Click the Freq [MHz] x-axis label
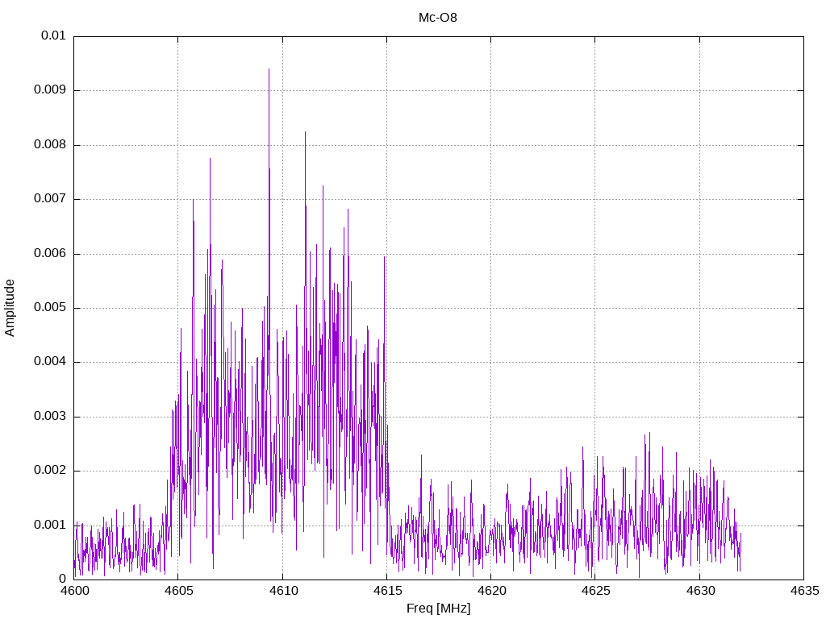 (438, 609)
